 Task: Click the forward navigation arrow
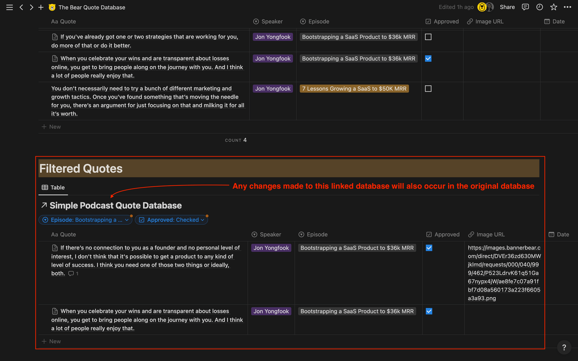point(32,7)
